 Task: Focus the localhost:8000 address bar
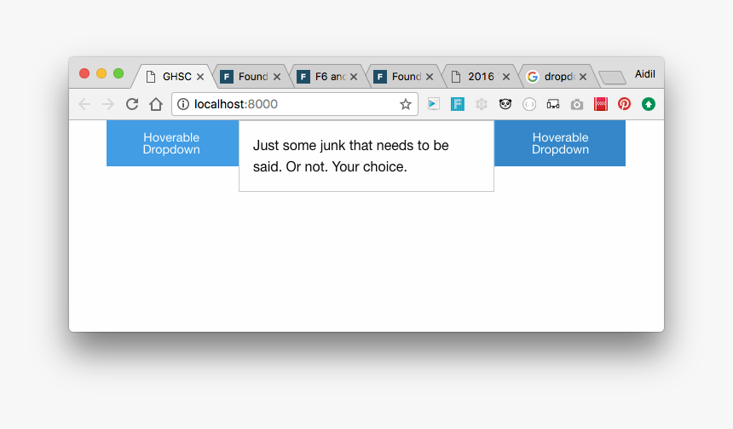(x=290, y=104)
